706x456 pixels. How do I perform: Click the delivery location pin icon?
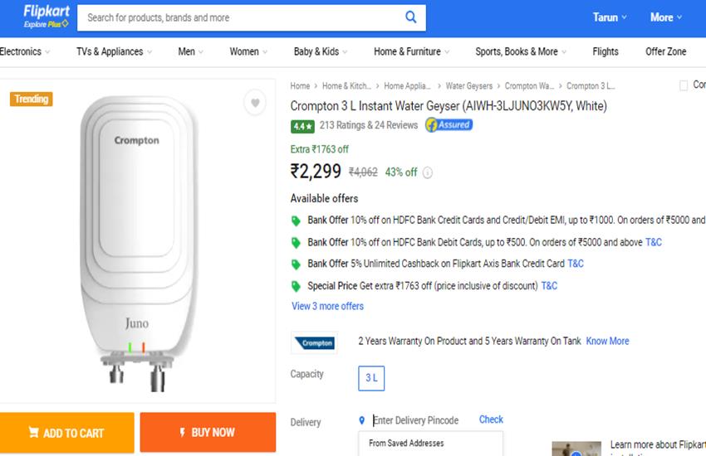point(361,420)
